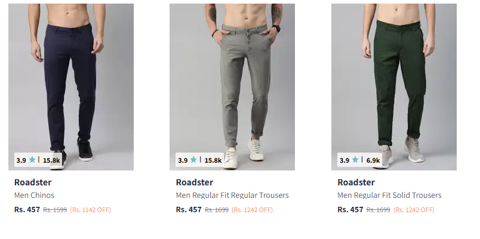Open the navy blue chinos product image
This screenshot has width=480, height=239.
pos(70,87)
